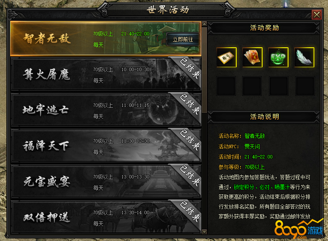Screen dimensions: 328x241
Task: Click the ticket reward icon
Action: pyautogui.click(x=226, y=57)
